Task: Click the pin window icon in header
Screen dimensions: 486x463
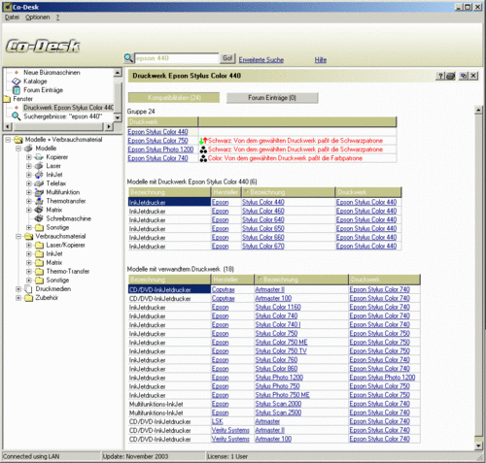Action: point(464,76)
